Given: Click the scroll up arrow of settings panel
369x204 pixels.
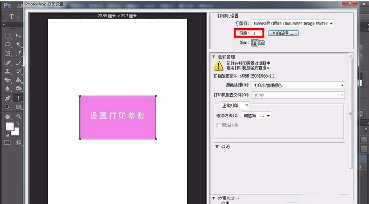Looking at the screenshot, I should coord(351,56).
